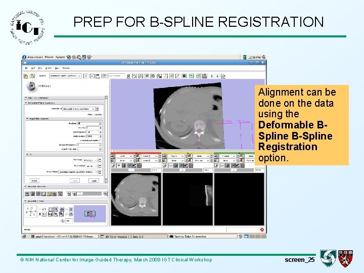Click grid icon in yellow slice viewer controls

point(191,165)
